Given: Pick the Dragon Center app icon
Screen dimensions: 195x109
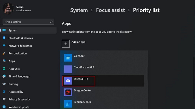Looking at the screenshot, I should 68,92.
